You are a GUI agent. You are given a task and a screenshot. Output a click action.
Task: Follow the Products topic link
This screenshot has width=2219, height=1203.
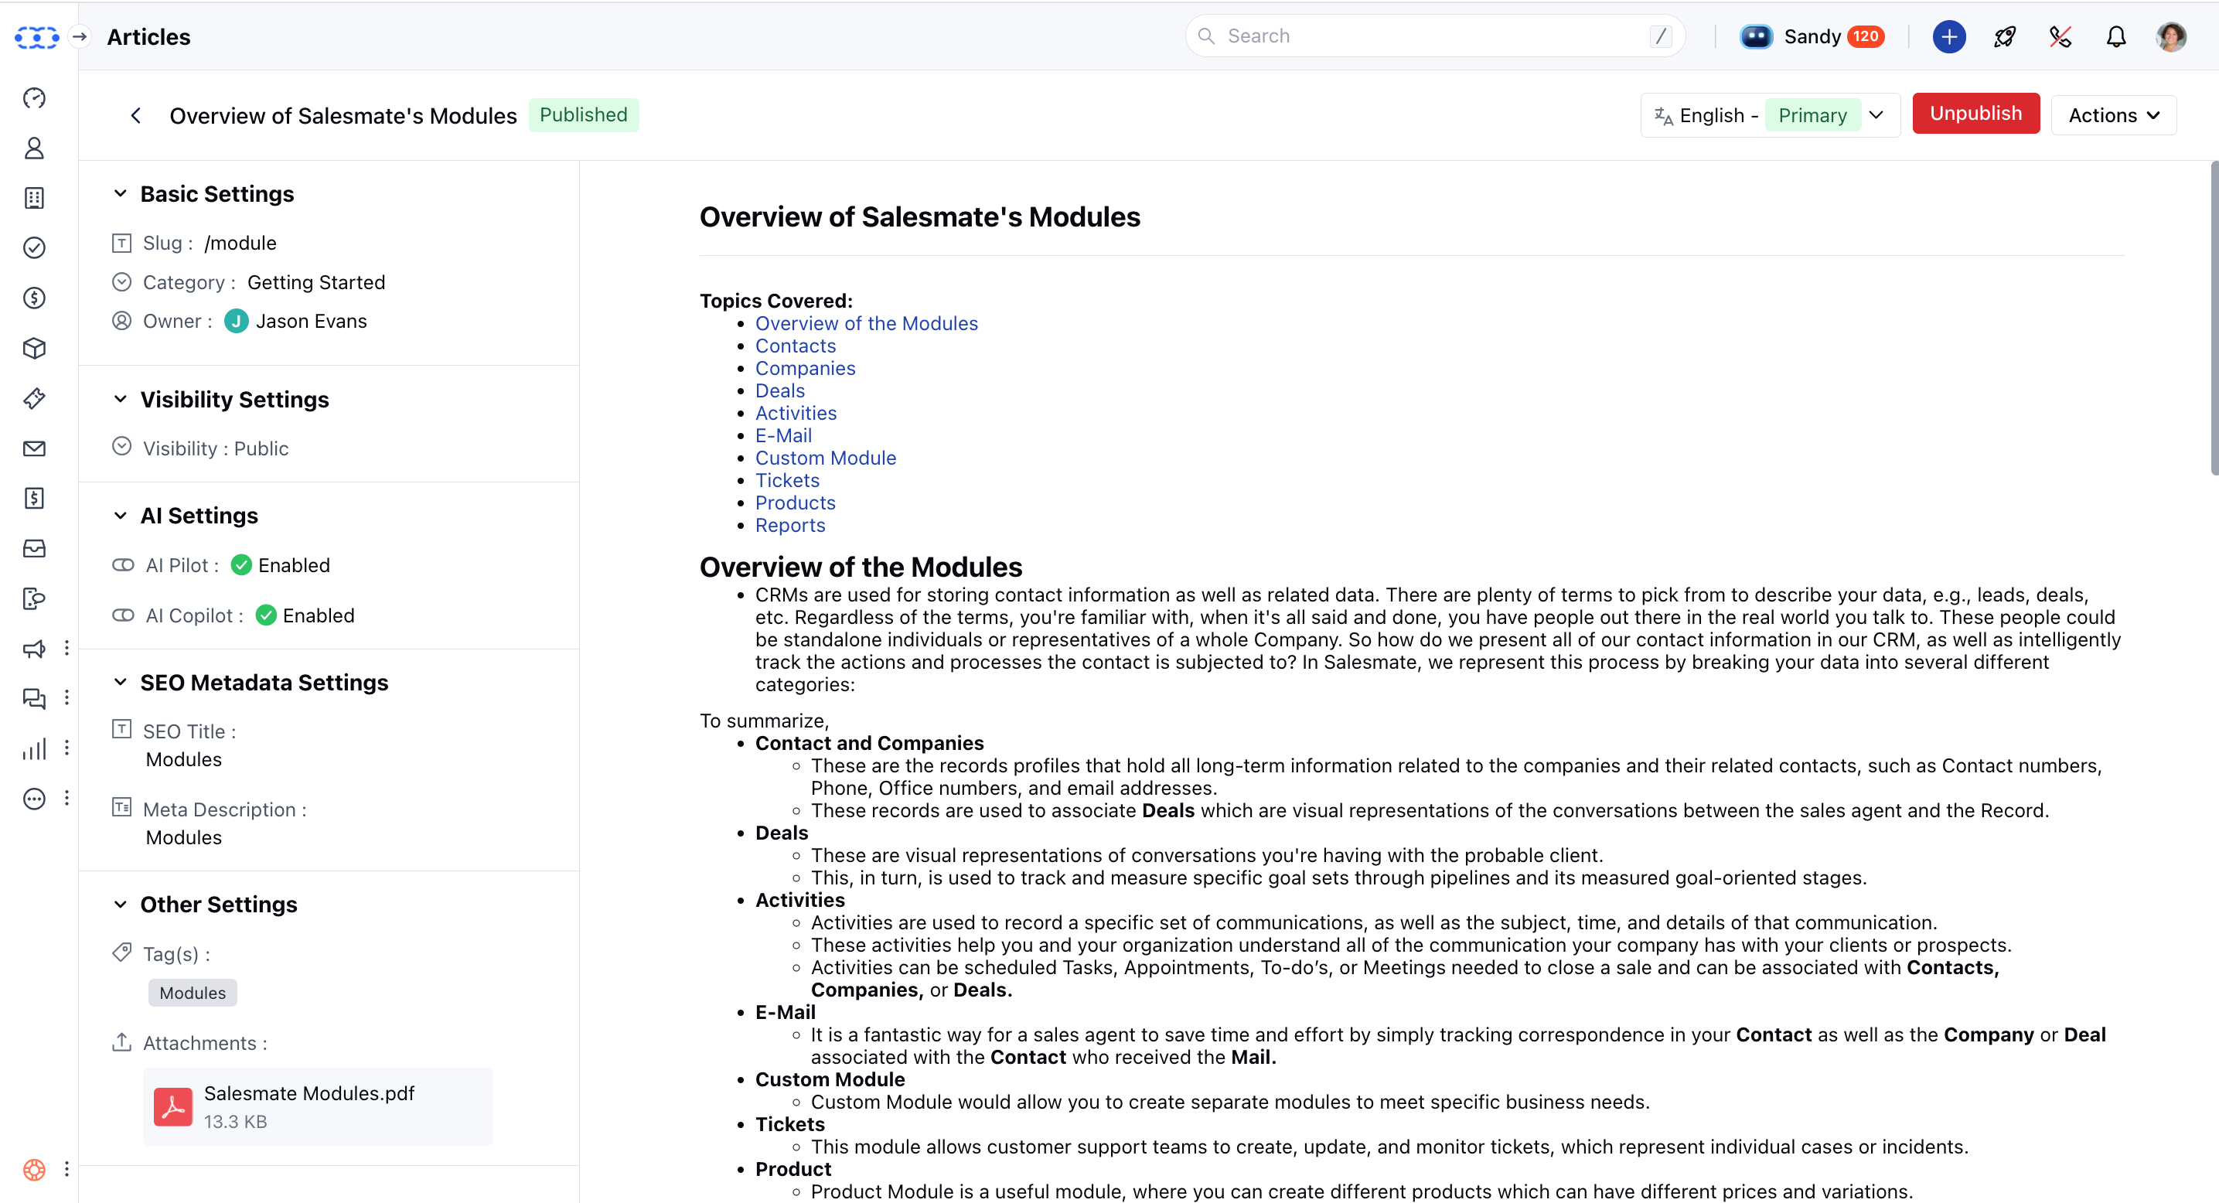coord(795,502)
